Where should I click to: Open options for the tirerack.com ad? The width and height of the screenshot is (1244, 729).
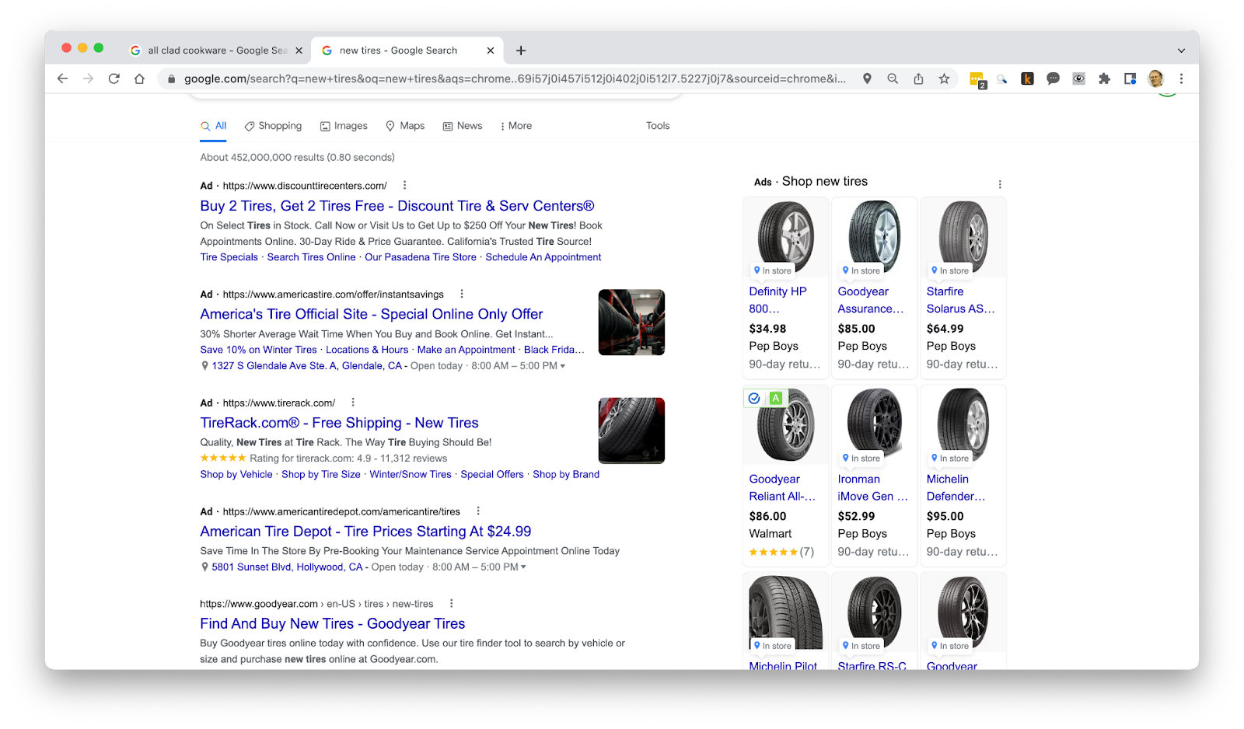click(353, 403)
